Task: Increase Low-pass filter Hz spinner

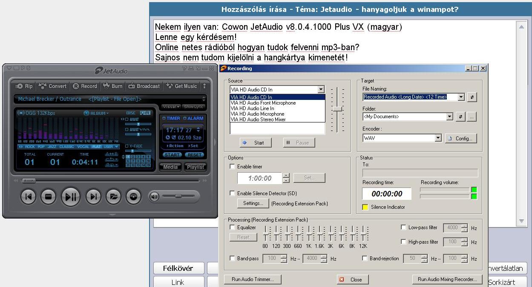Action: pos(464,226)
